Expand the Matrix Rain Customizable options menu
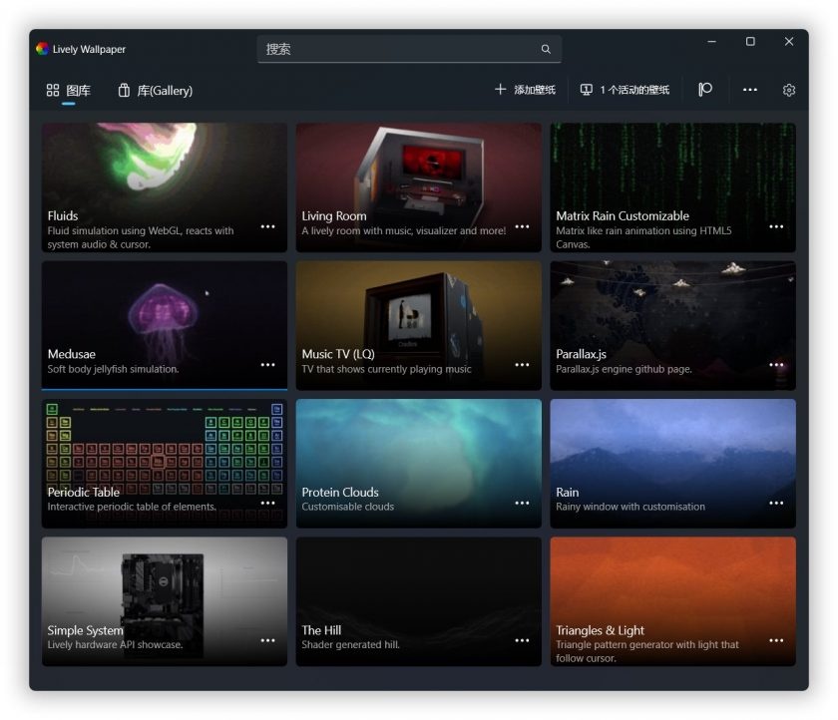The image size is (838, 720). (x=776, y=226)
